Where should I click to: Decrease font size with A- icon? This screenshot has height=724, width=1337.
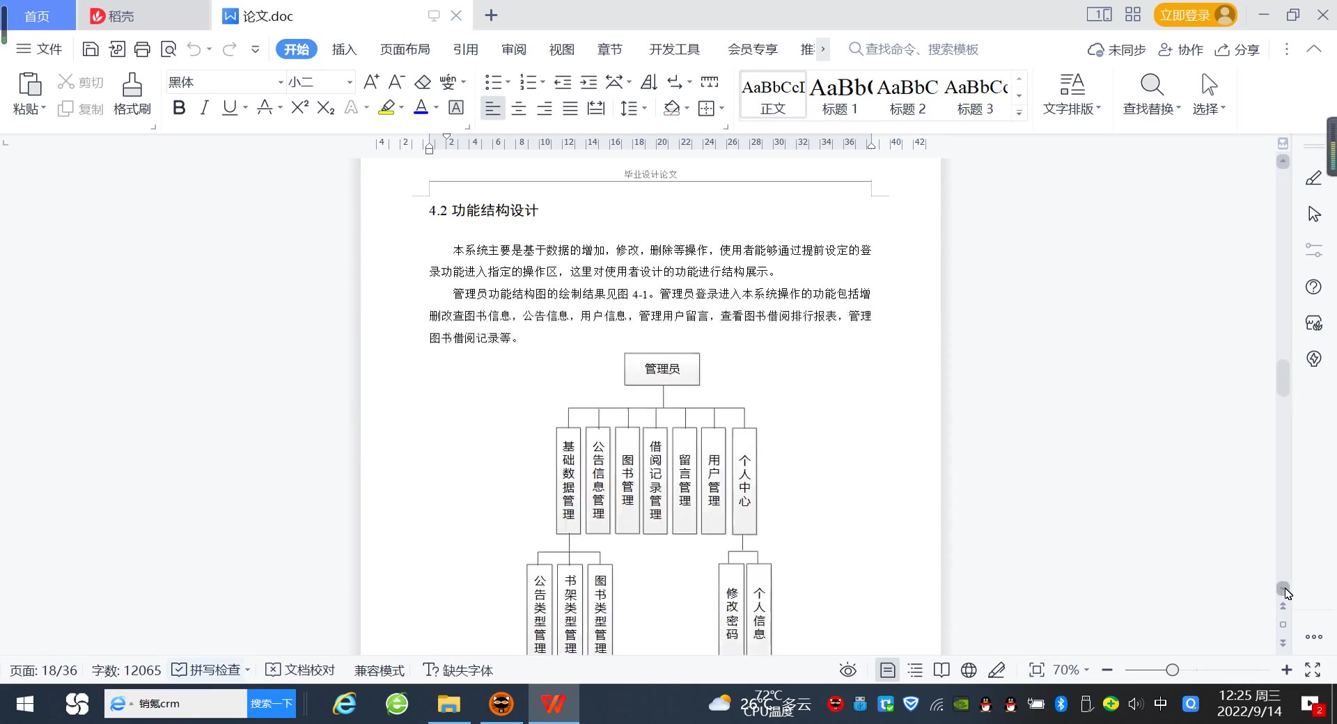pyautogui.click(x=396, y=82)
